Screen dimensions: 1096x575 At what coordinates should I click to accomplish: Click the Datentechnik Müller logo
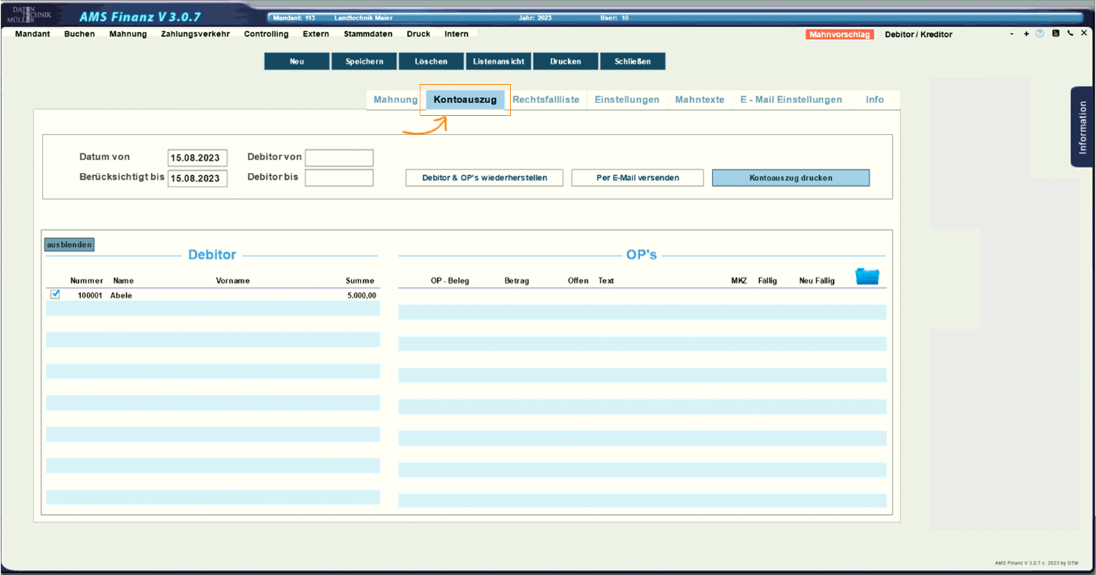[29, 15]
